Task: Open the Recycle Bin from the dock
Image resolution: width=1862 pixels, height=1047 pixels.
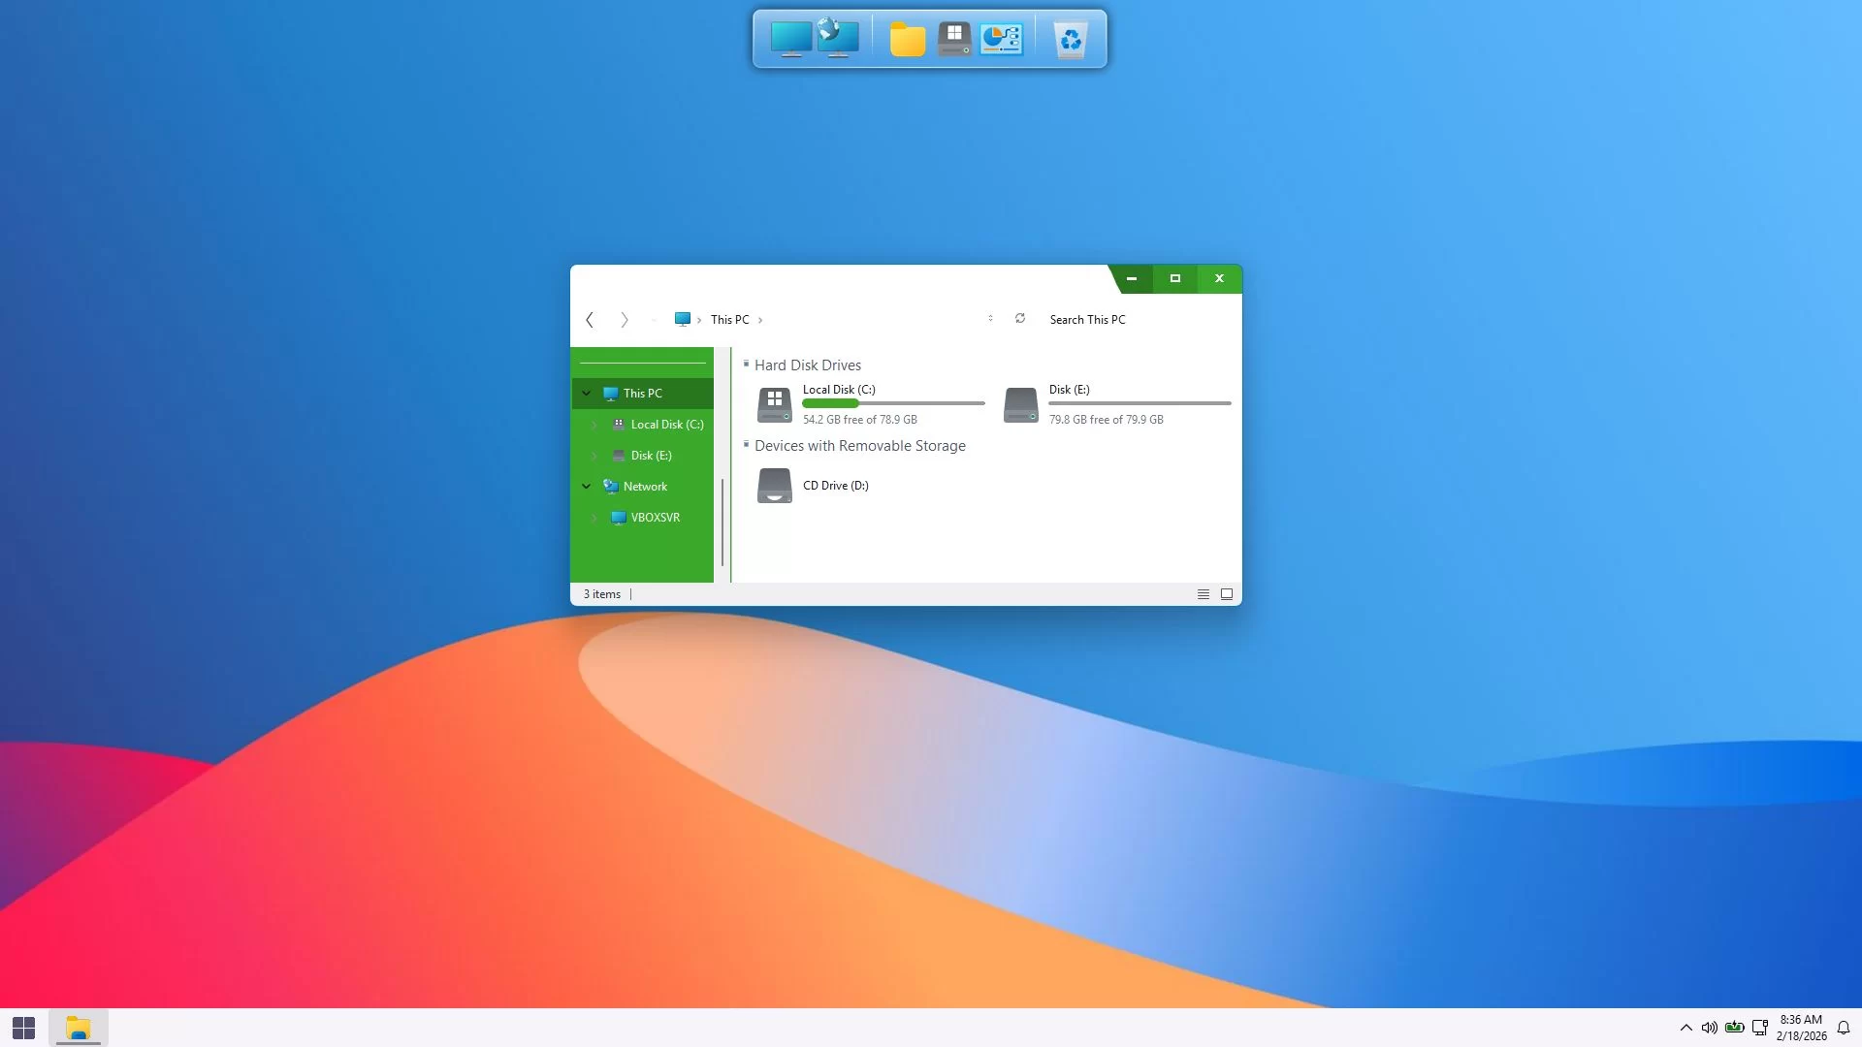Action: [1070, 39]
